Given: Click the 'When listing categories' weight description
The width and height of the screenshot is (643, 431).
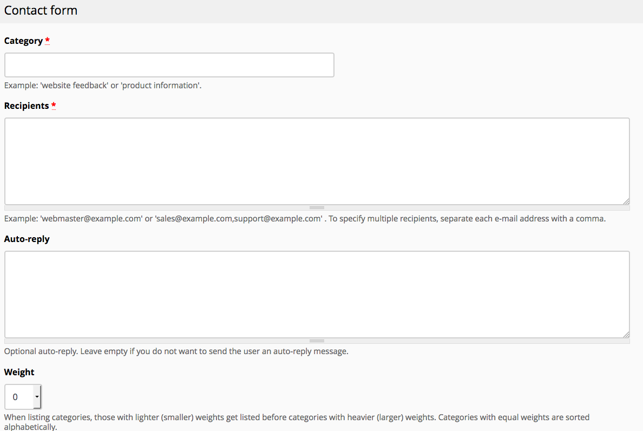Looking at the screenshot, I should 297,422.
